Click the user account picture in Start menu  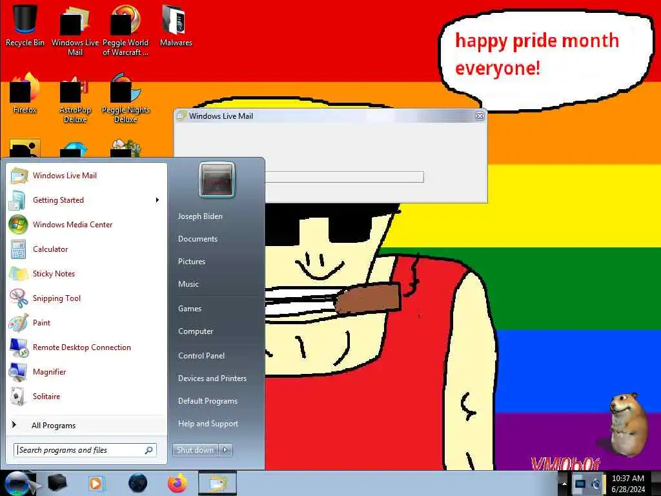216,180
